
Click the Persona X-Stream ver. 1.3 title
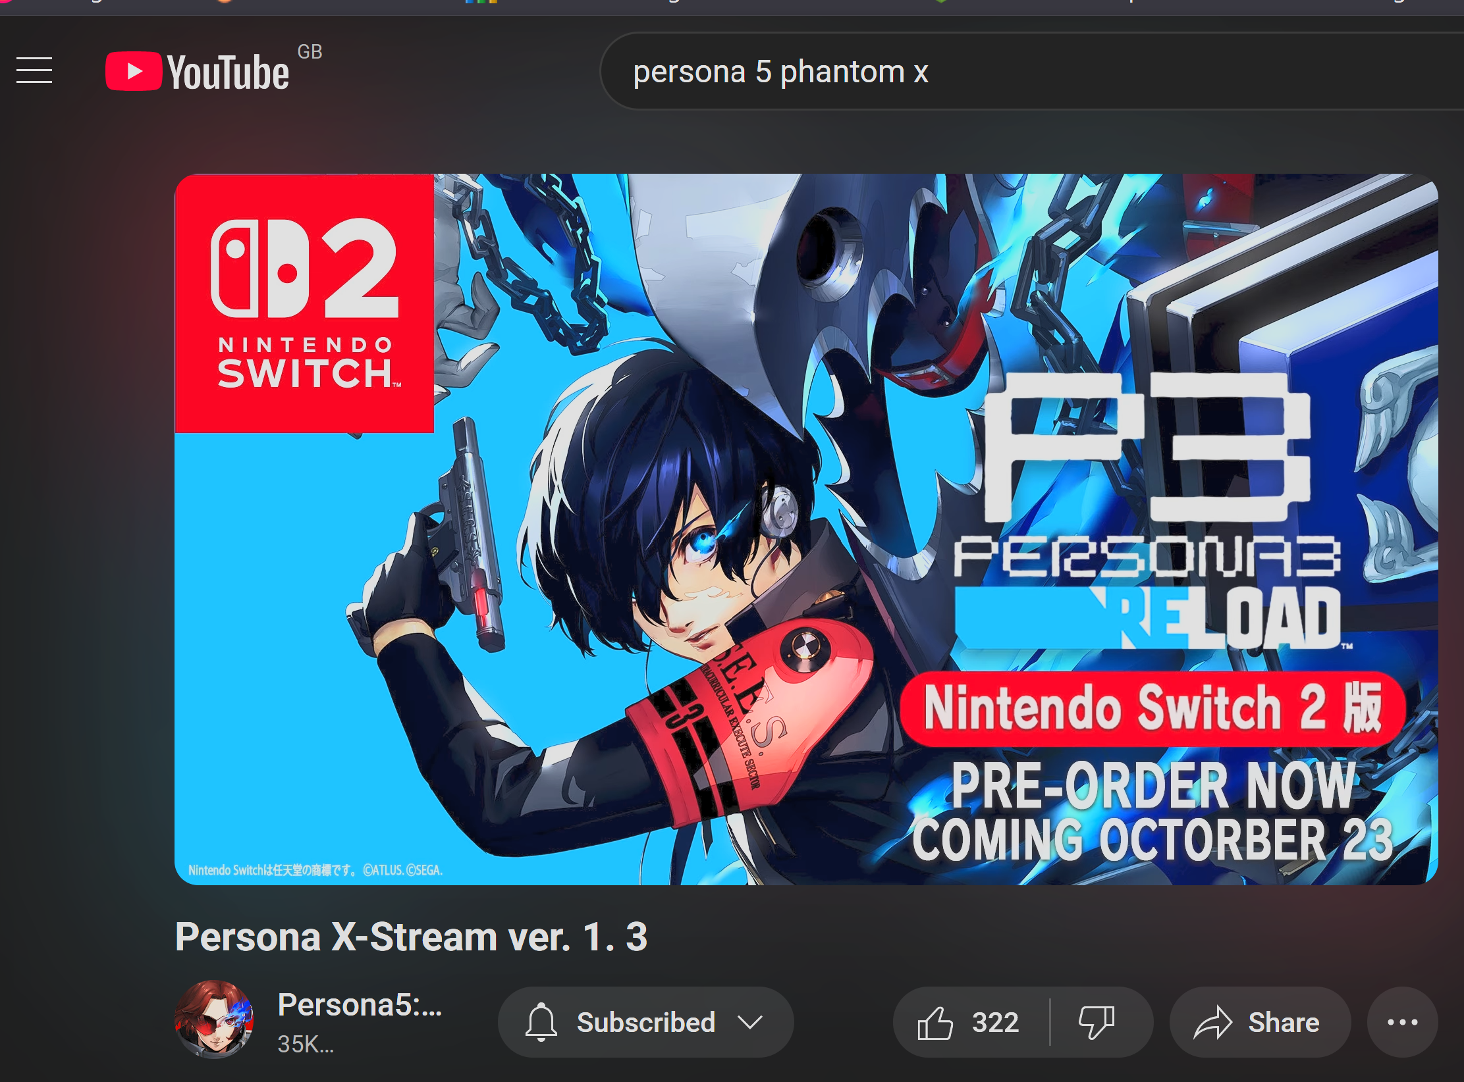pyautogui.click(x=412, y=937)
